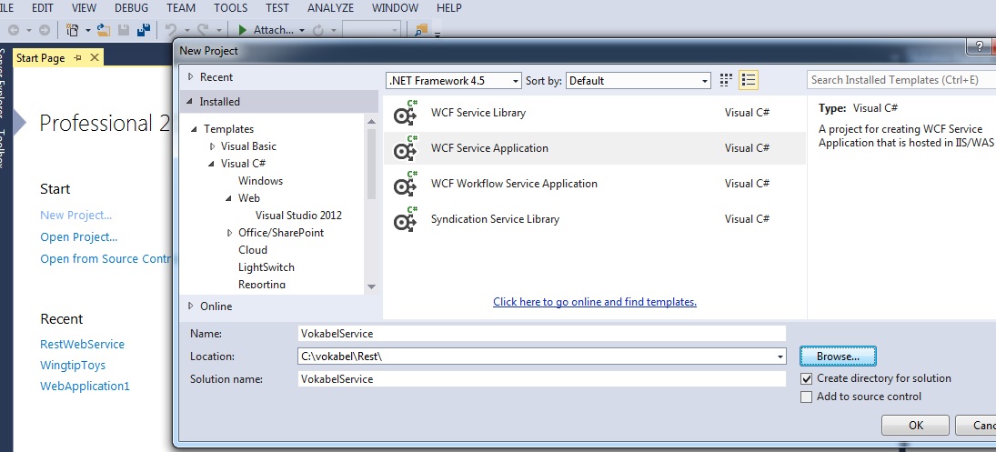Open the DEBUG menu

coord(132,8)
